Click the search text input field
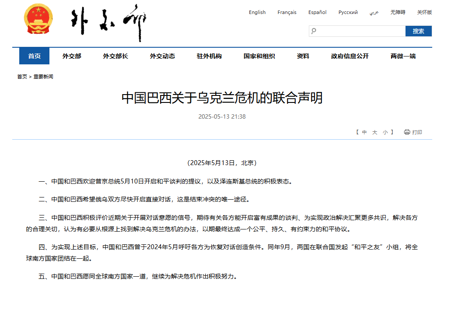The image size is (458, 310). (361, 31)
